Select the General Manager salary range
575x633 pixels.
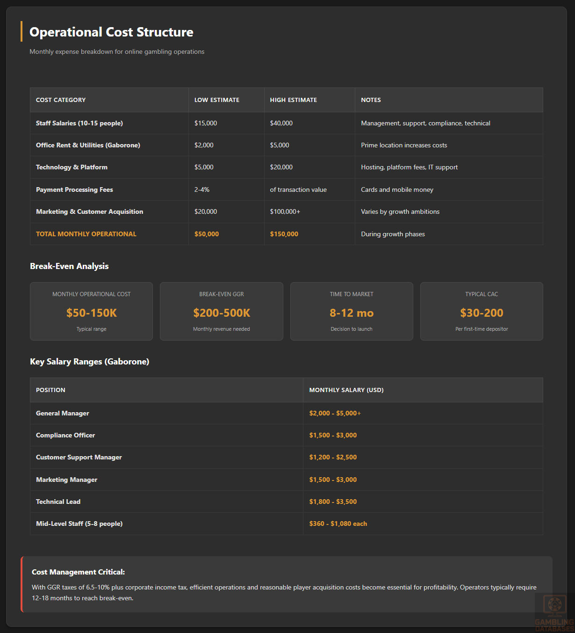pos(335,413)
